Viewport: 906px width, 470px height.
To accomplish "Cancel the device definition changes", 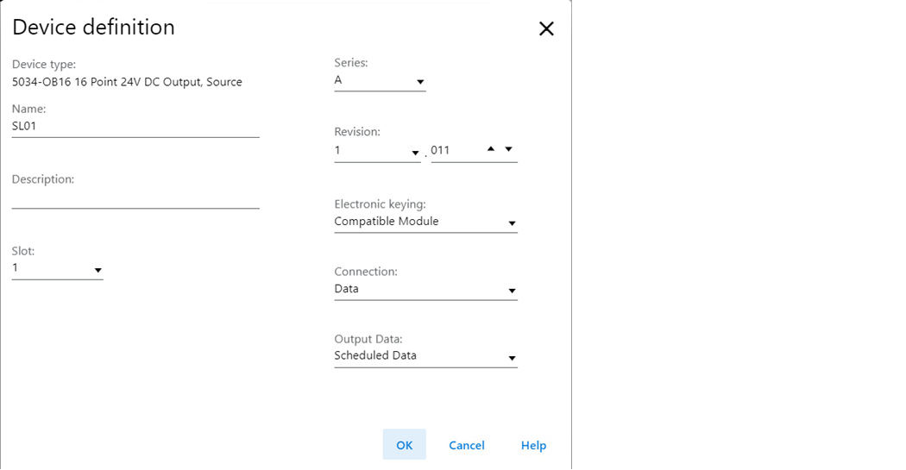I will (x=467, y=445).
